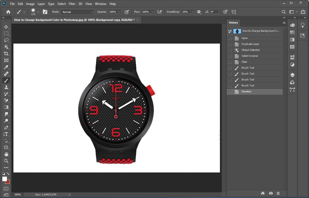Select the Clone Stamp tool
The height and width of the screenshot is (198, 309).
(x=6, y=87)
